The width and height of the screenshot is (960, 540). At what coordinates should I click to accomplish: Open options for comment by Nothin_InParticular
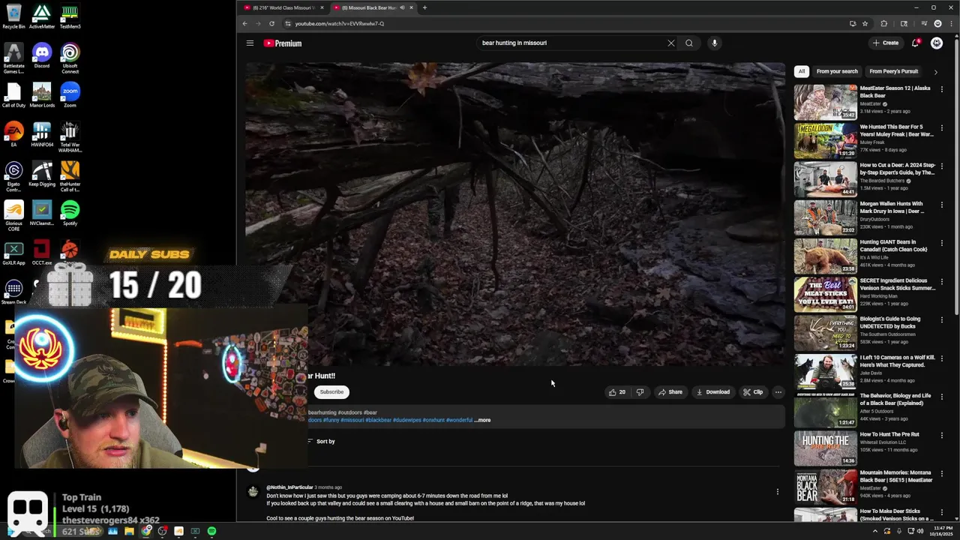[777, 492]
